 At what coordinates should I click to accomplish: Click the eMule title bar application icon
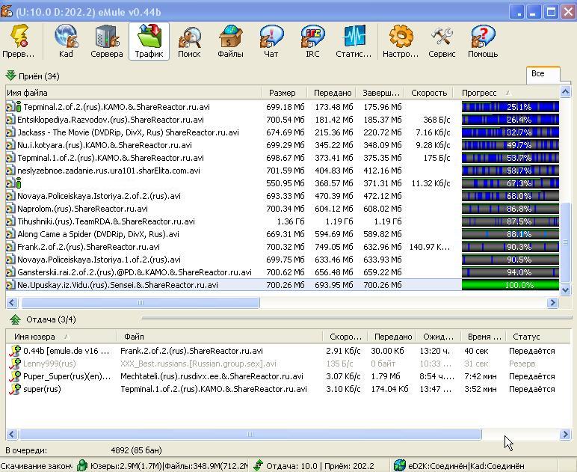pyautogui.click(x=6, y=11)
